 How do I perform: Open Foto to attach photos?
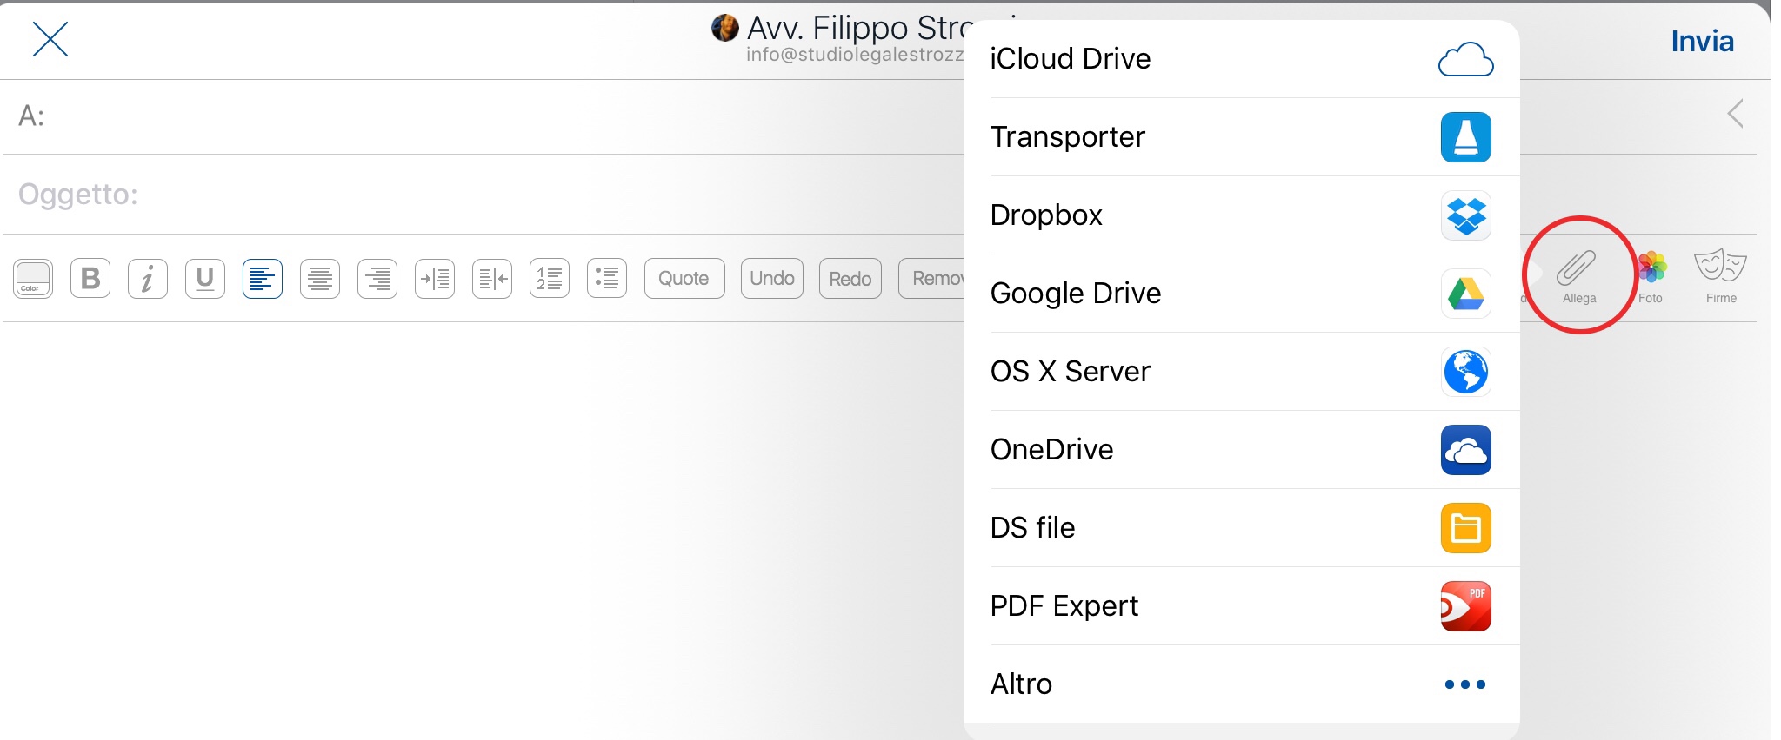click(1651, 276)
